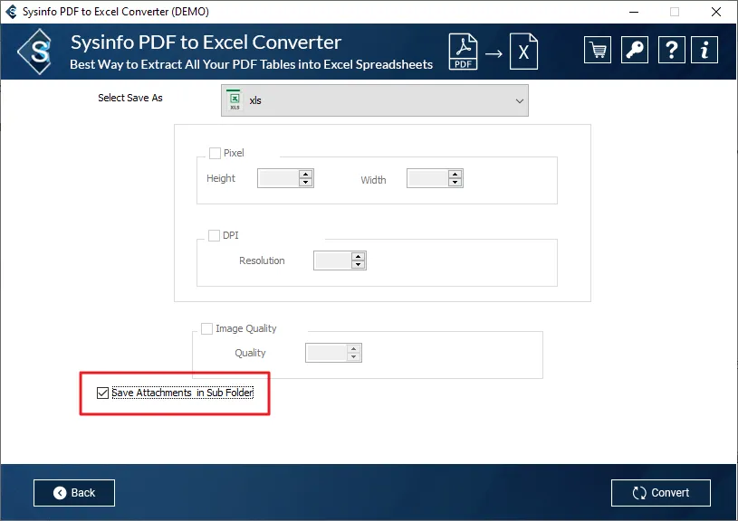
Task: Enable the DPI checkbox
Action: (215, 235)
